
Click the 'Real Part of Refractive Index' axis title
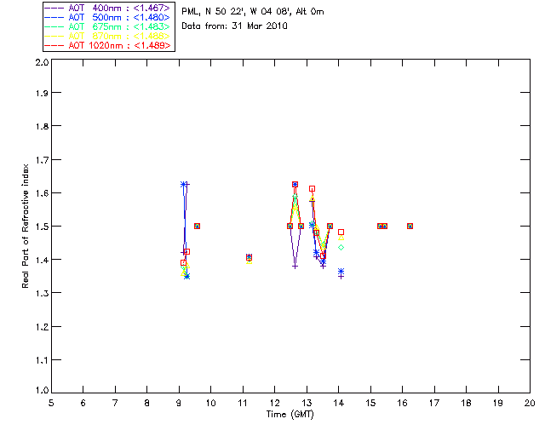[26, 227]
